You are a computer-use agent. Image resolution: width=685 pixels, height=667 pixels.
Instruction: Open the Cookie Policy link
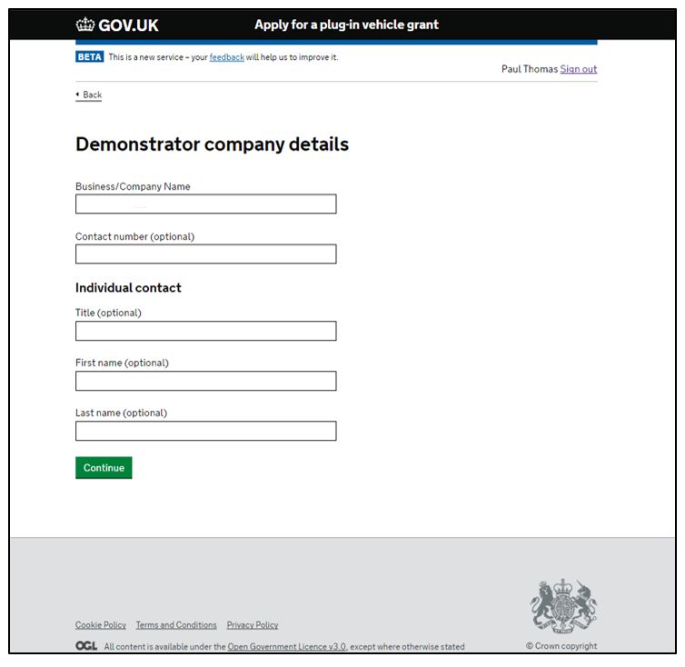[x=101, y=625]
